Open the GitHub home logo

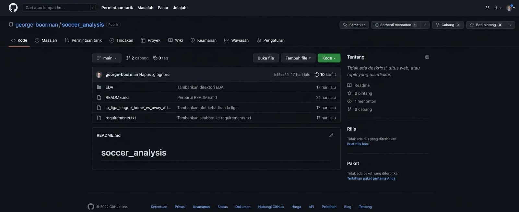13,7
